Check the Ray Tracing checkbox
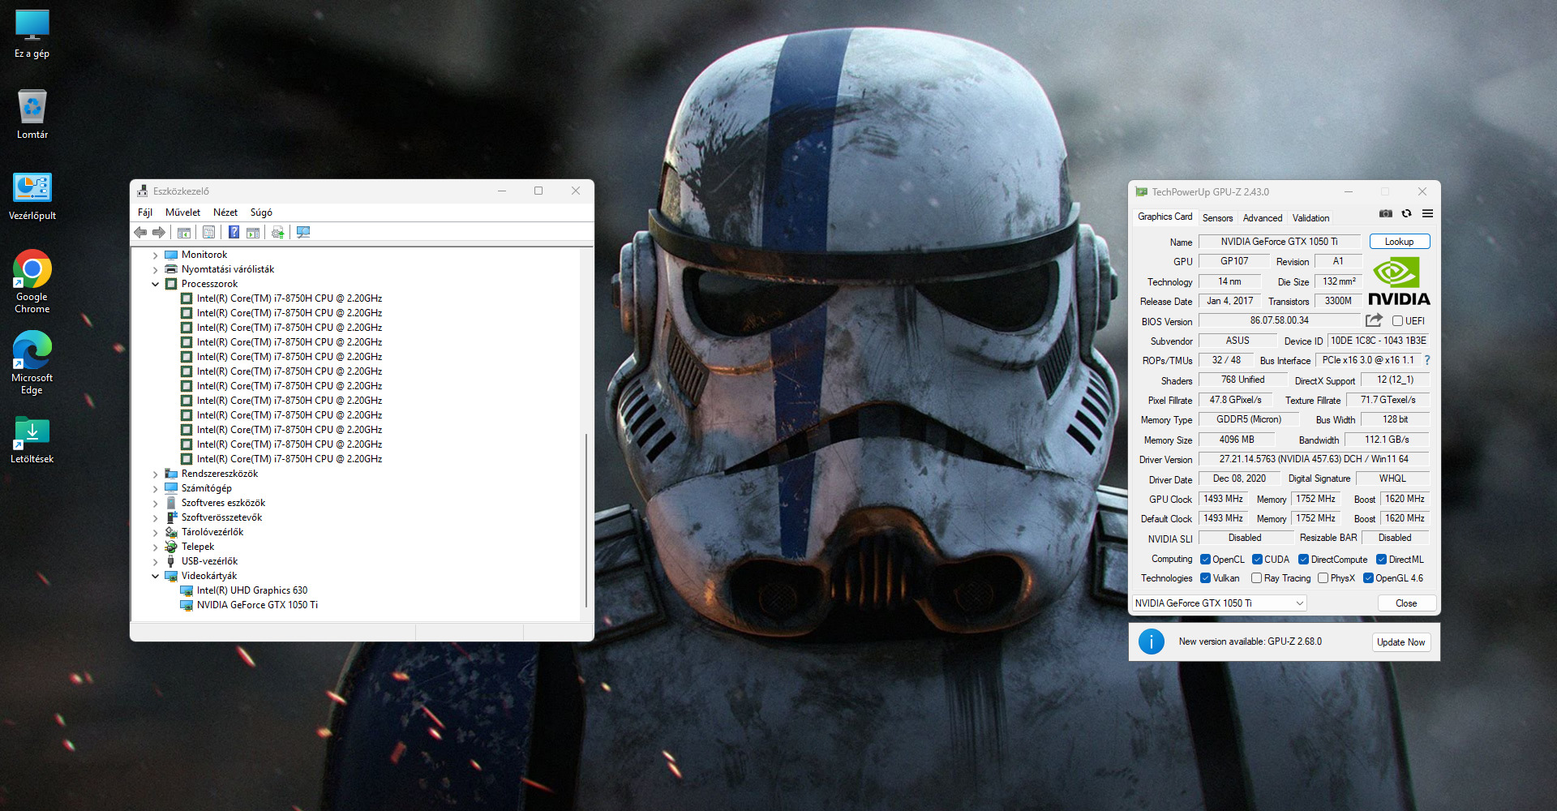Screen dimensions: 1557x811 click(1256, 578)
